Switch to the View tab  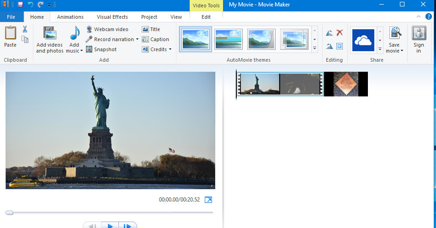(176, 17)
